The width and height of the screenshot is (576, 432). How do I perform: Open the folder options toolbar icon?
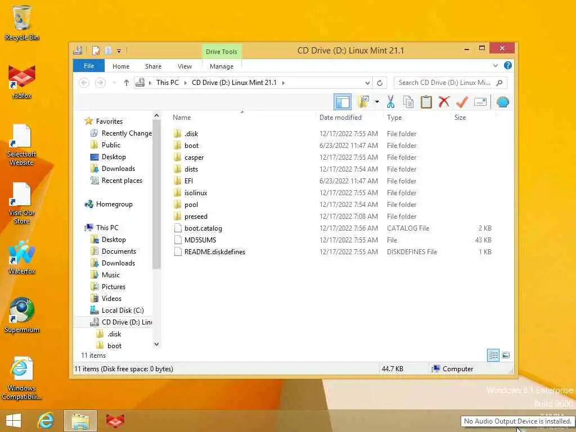click(x=363, y=102)
